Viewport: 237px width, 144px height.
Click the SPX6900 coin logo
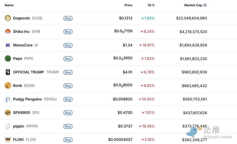point(8,113)
